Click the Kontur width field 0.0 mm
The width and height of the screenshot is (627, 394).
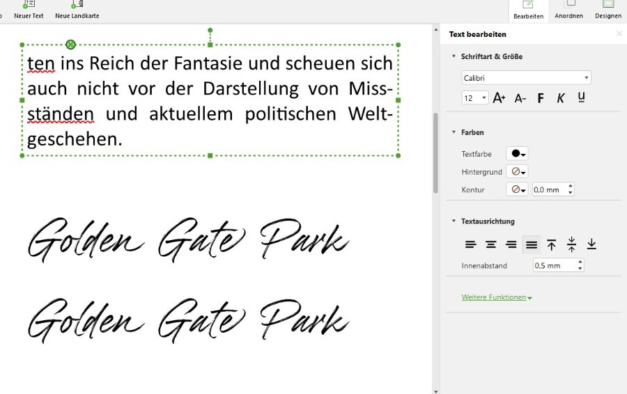click(550, 190)
